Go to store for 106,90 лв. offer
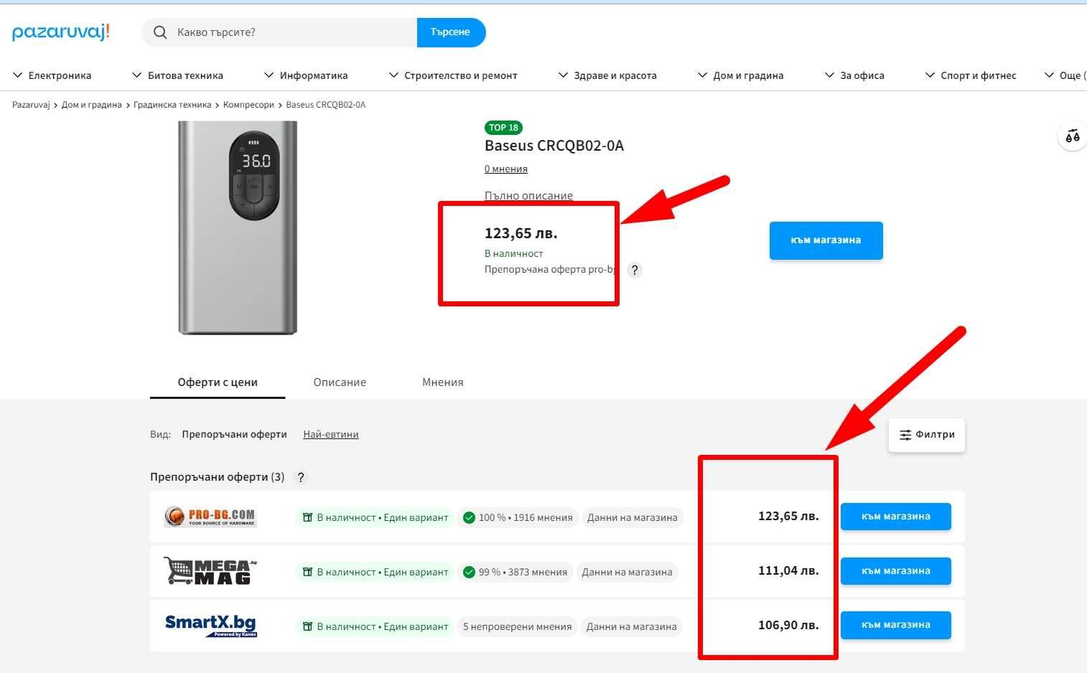1087x673 pixels. (x=895, y=625)
